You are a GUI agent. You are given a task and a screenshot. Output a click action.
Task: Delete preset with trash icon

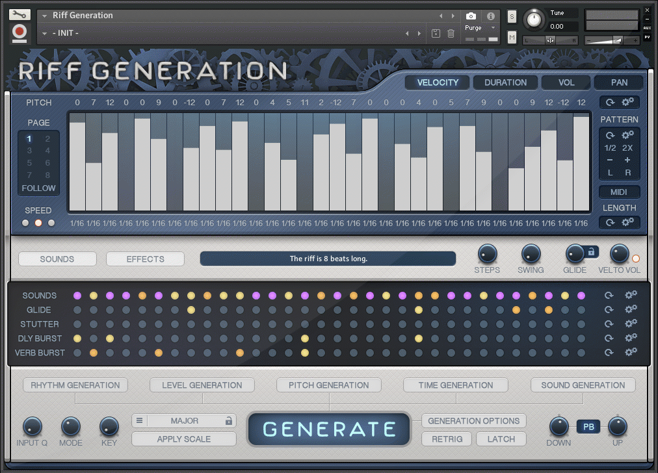point(451,33)
